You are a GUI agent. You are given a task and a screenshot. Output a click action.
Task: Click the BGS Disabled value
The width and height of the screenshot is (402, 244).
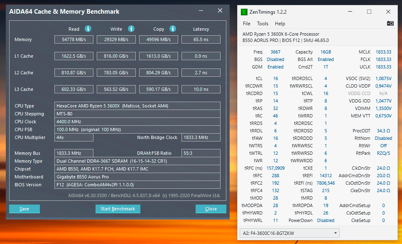tap(275, 59)
